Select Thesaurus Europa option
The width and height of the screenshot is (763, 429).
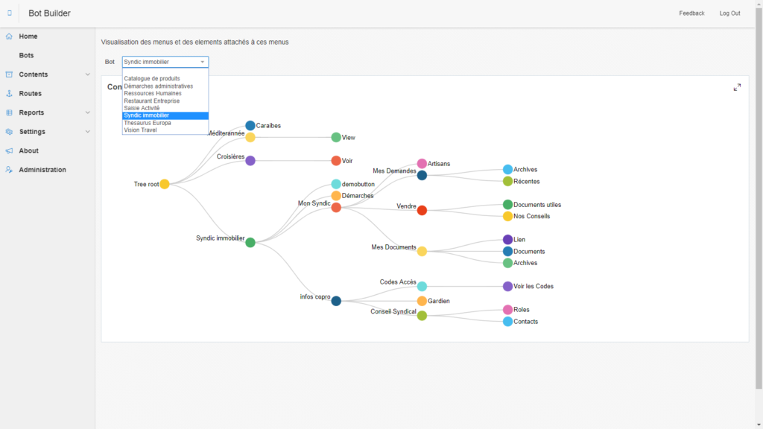(x=165, y=123)
